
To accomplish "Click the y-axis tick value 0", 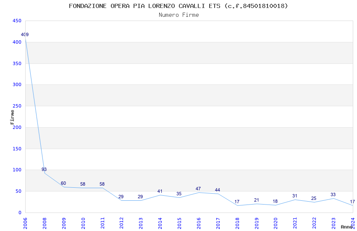I will point(20,213).
